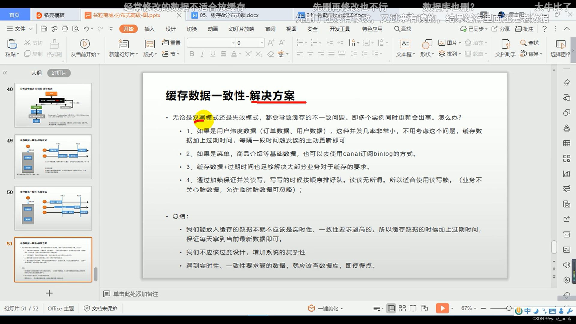
Task: Toggle Underline formatting
Action: [213, 54]
